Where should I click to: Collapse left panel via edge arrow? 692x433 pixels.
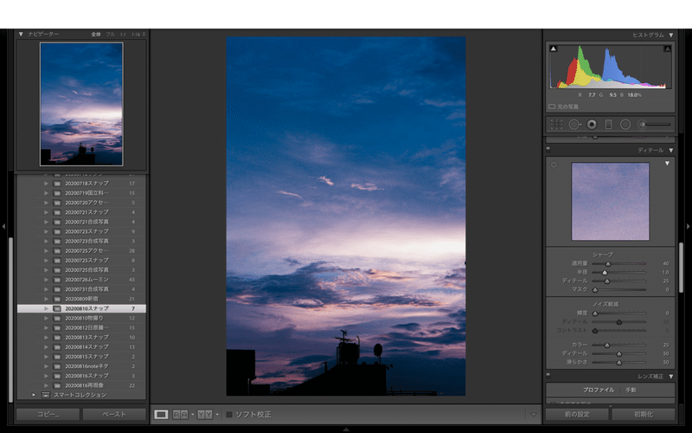click(x=3, y=226)
